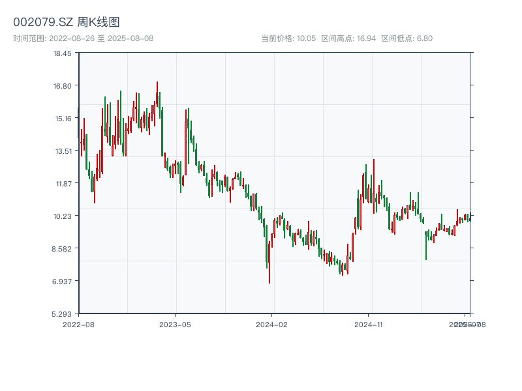522x391 pixels.
Task: Select the 5.293 y-axis label
Action: [x=63, y=313]
